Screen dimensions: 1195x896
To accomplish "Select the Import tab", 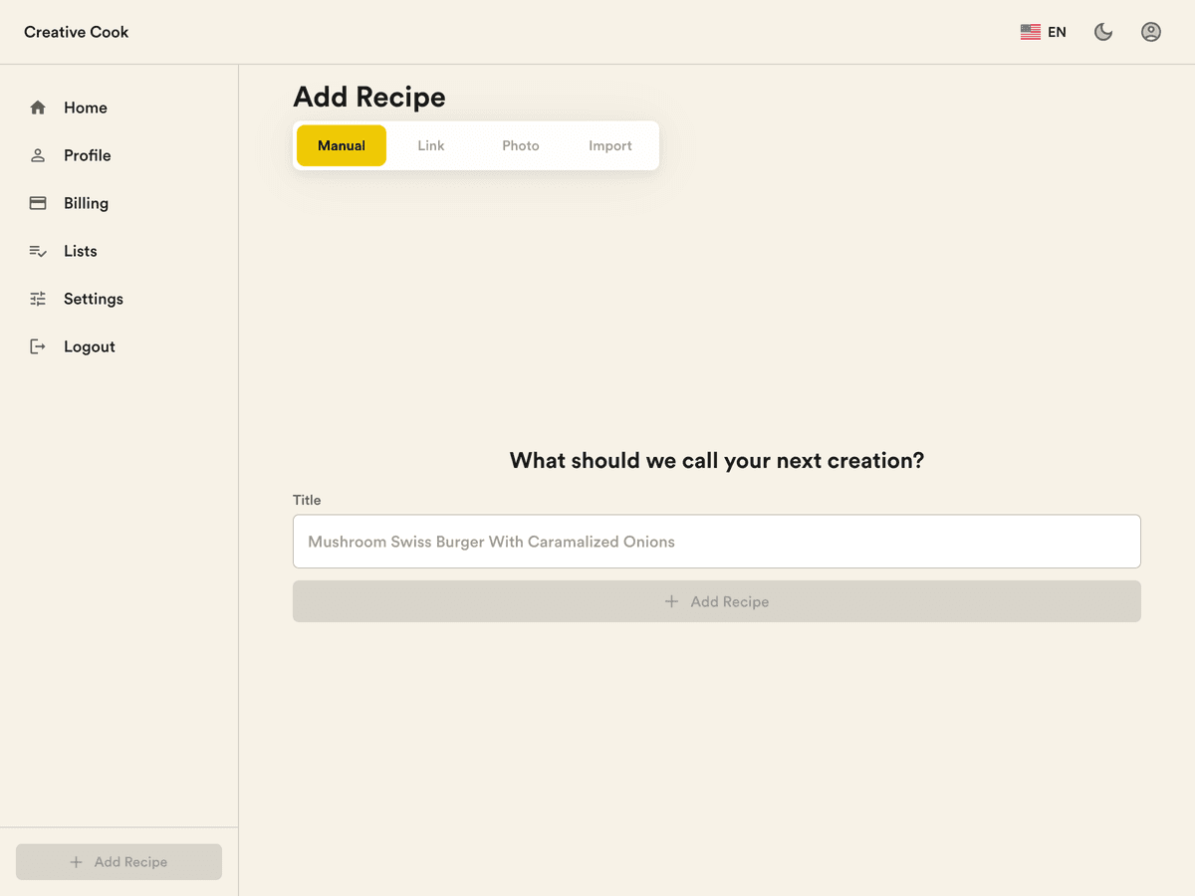I will (x=609, y=144).
